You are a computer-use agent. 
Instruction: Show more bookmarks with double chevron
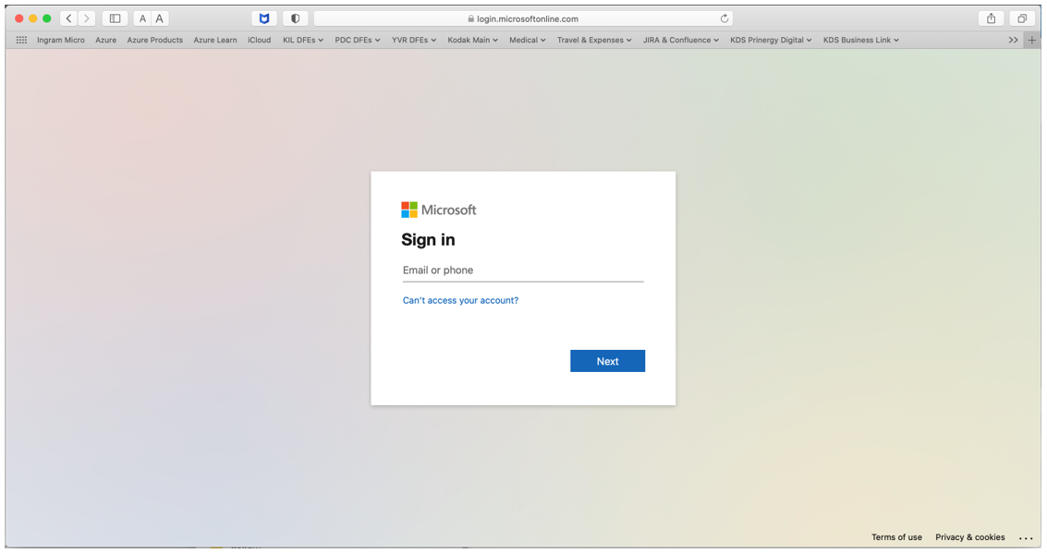[x=1013, y=40]
